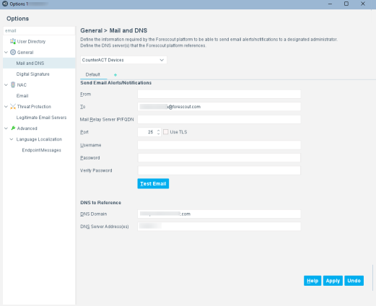
Task: Click the Test Email button
Action: tap(153, 184)
